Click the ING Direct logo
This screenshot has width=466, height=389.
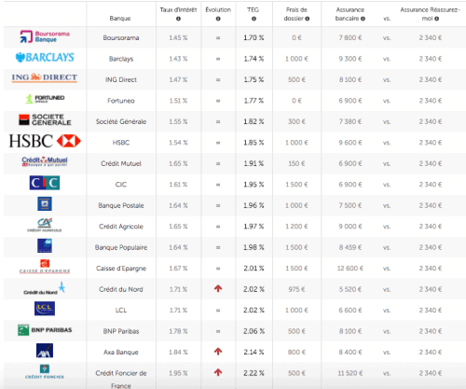click(x=45, y=77)
